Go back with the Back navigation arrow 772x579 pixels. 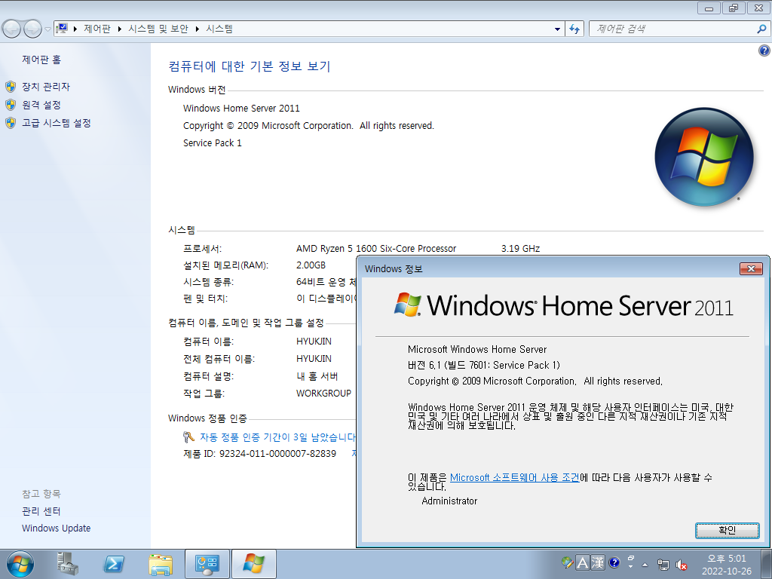click(11, 29)
